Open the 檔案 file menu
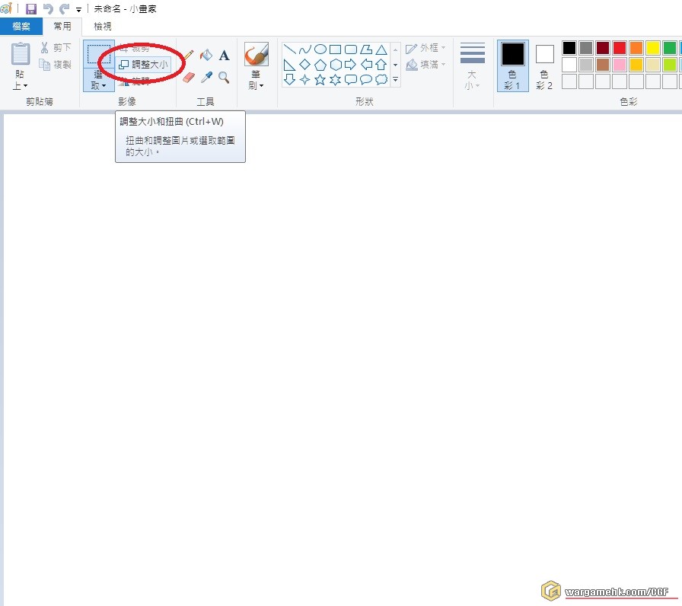This screenshot has width=682, height=606. click(21, 27)
